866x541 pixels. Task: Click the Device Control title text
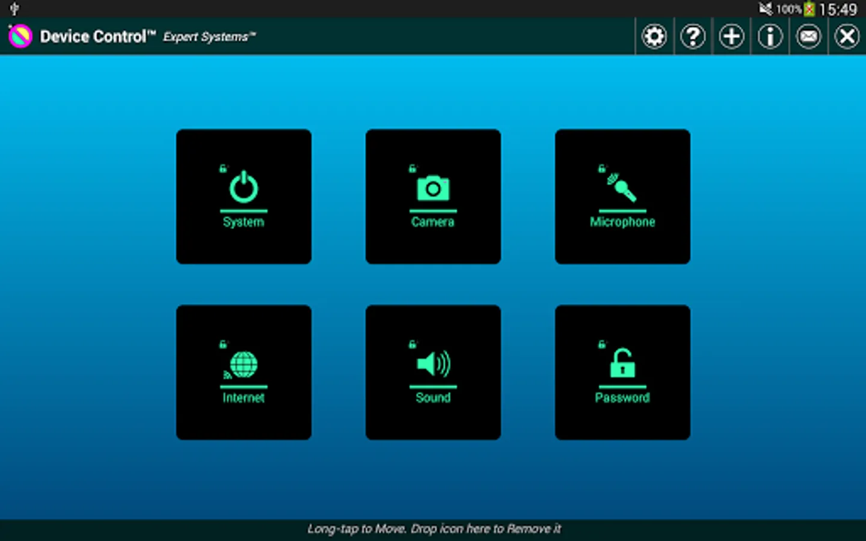(x=97, y=37)
